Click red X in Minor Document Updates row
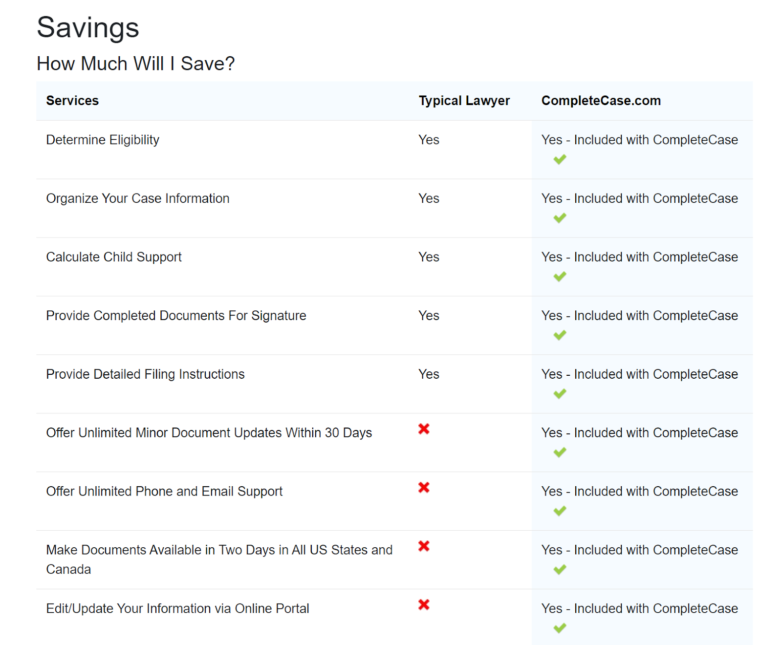The width and height of the screenshot is (782, 645). point(424,429)
